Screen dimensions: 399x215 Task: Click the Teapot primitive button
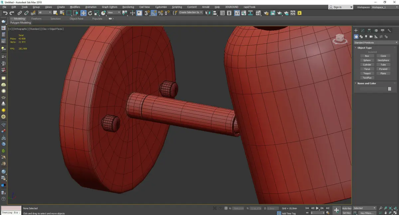(367, 73)
